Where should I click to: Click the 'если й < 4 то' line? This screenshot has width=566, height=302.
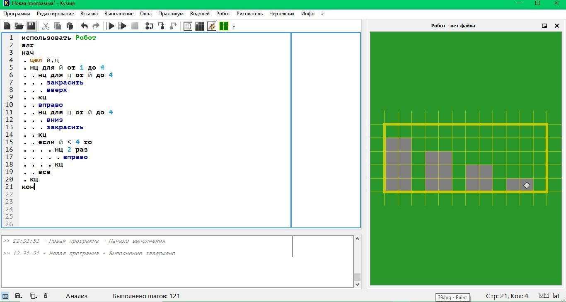(65, 142)
